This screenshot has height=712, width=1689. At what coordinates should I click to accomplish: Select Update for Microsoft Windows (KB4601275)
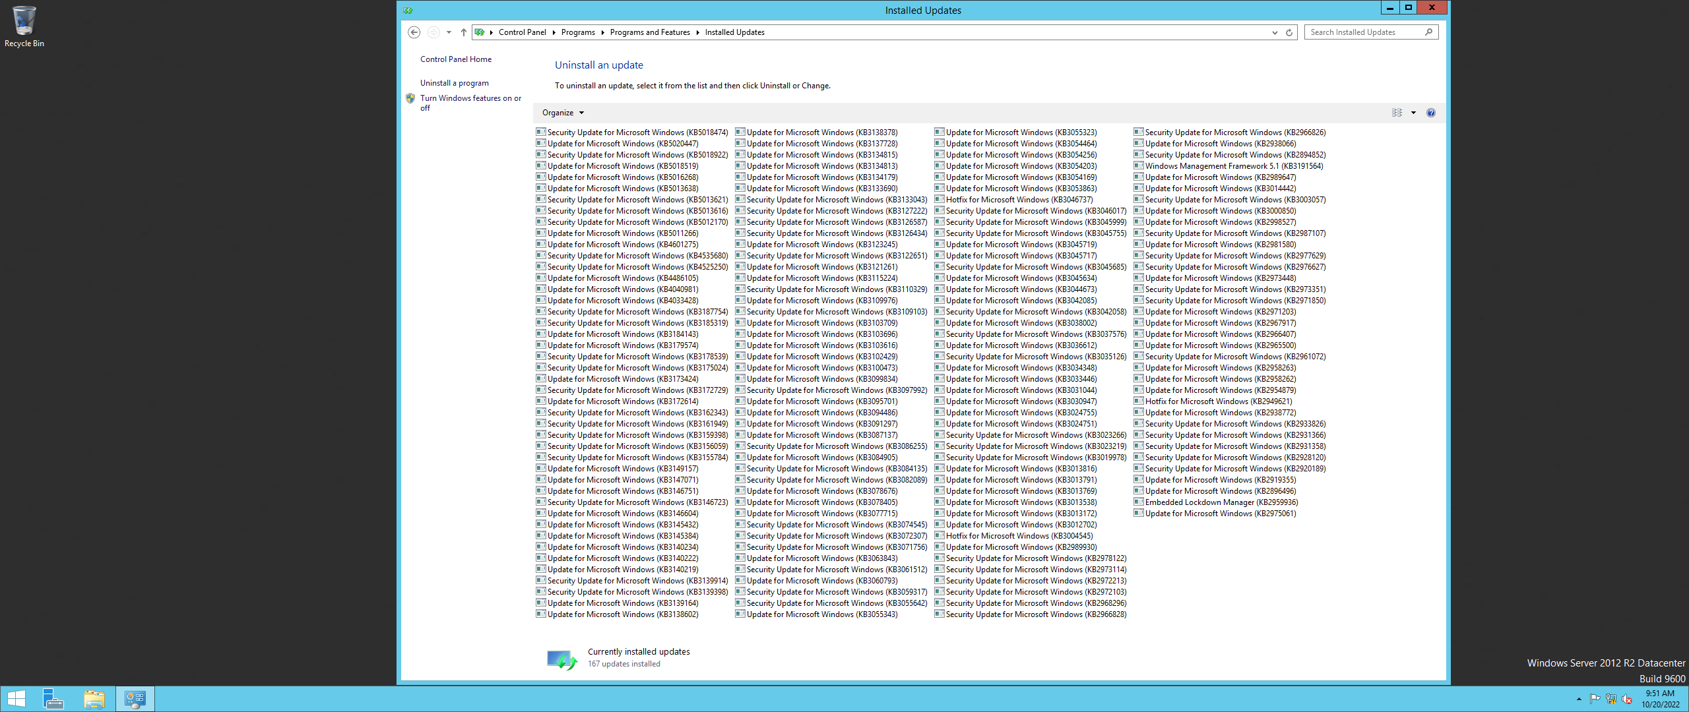[617, 245]
